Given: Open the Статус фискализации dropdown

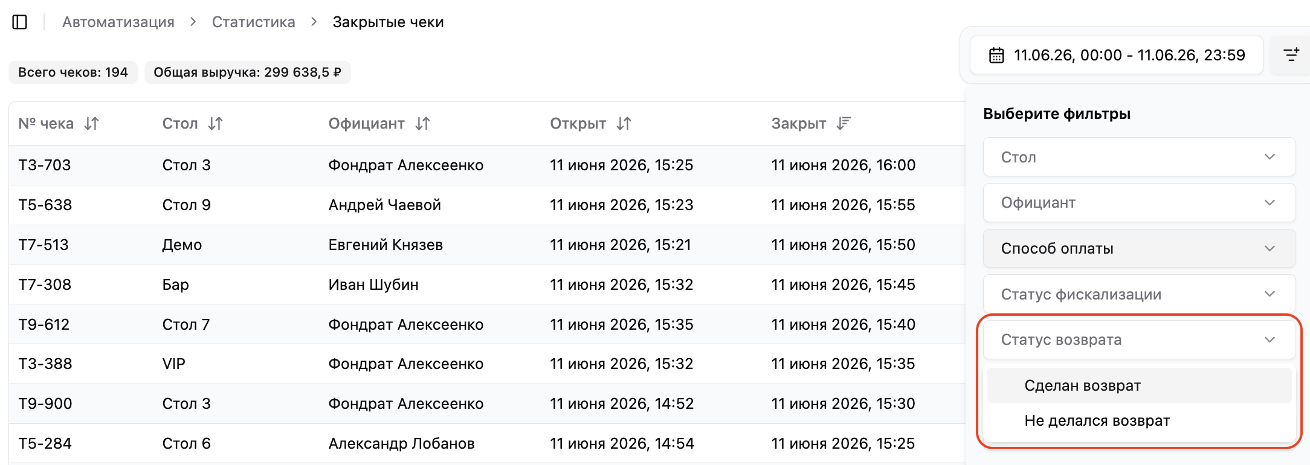Looking at the screenshot, I should [x=1139, y=294].
